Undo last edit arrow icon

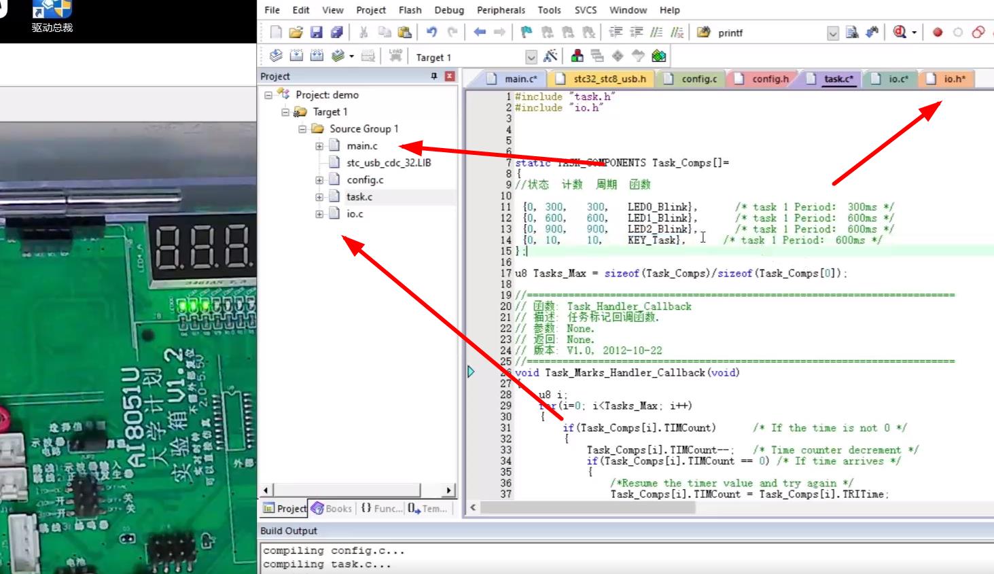[431, 33]
